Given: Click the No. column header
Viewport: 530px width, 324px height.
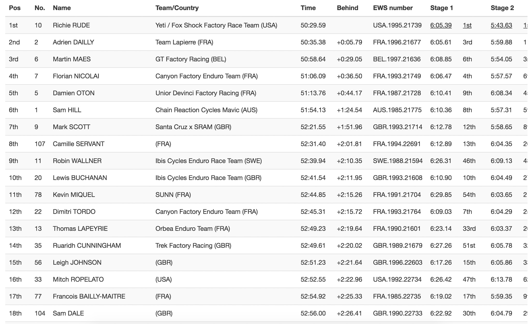Looking at the screenshot, I should point(40,8).
